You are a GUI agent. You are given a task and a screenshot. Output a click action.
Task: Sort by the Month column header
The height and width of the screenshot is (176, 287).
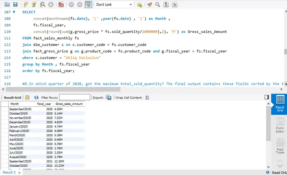(x=22, y=104)
